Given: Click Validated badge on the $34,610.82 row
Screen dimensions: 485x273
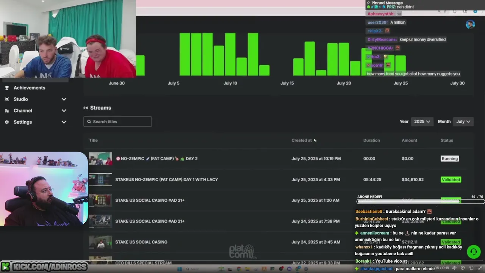Looking at the screenshot, I should [x=451, y=179].
